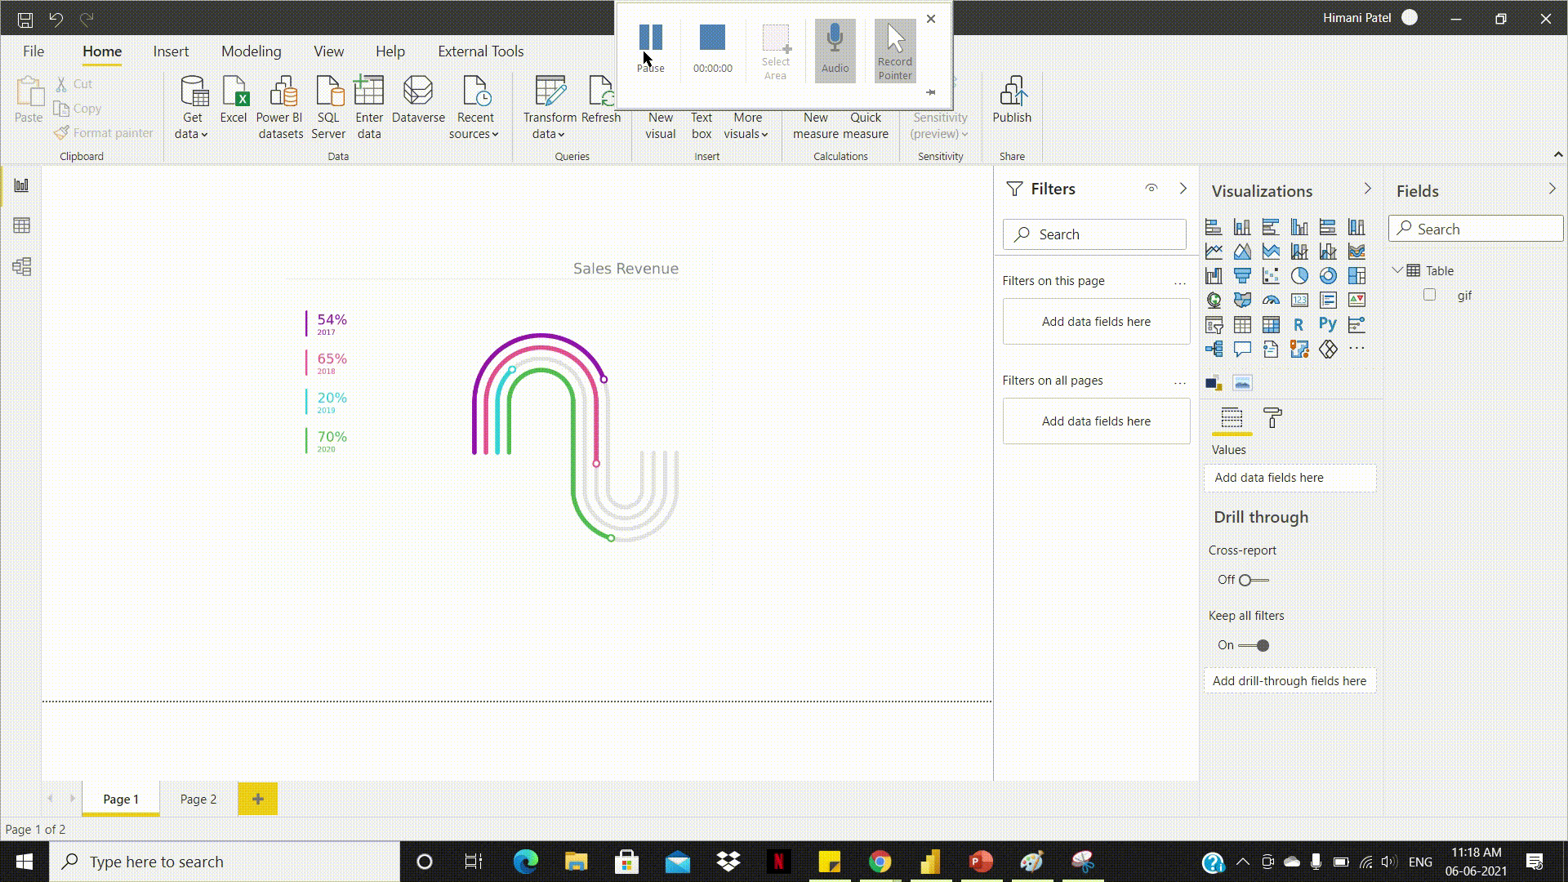Select the Q&A speech bubble visual

click(1242, 350)
